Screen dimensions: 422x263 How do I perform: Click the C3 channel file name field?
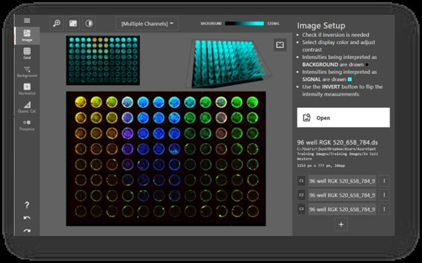coord(342,209)
